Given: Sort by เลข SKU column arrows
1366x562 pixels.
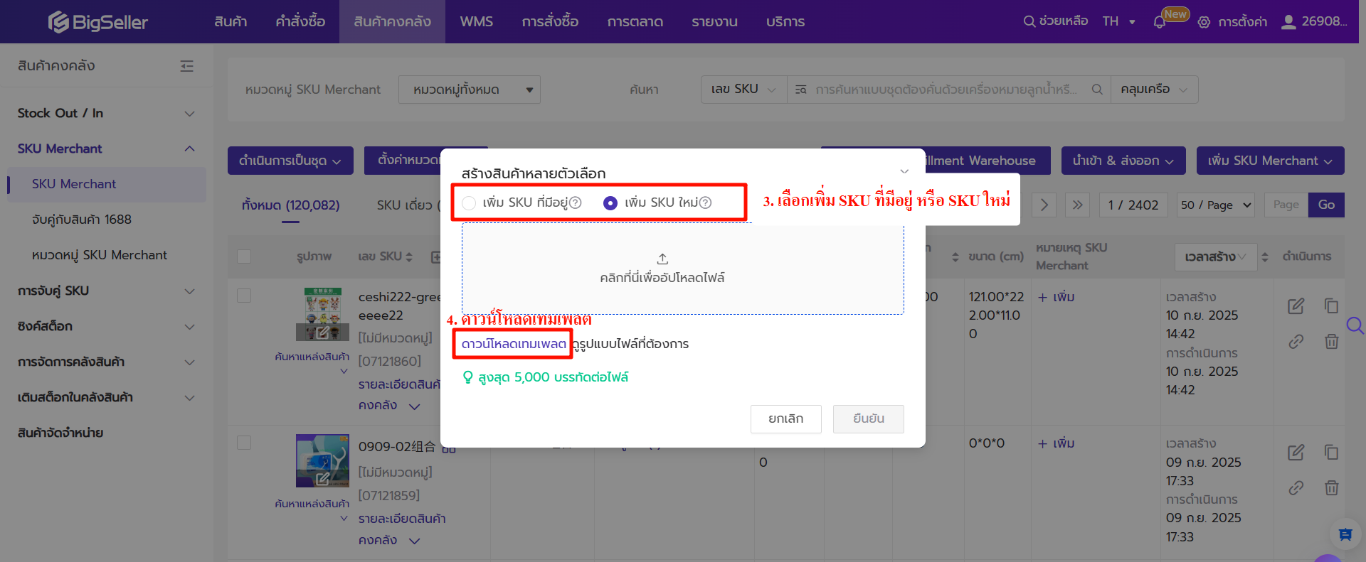Looking at the screenshot, I should click(409, 256).
